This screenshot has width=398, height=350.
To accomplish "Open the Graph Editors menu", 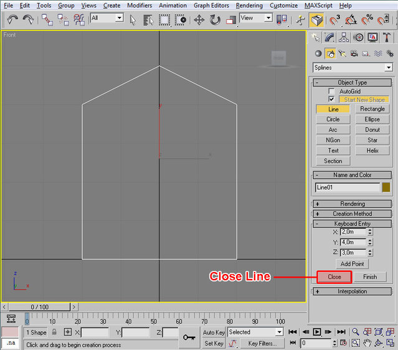I will [211, 5].
